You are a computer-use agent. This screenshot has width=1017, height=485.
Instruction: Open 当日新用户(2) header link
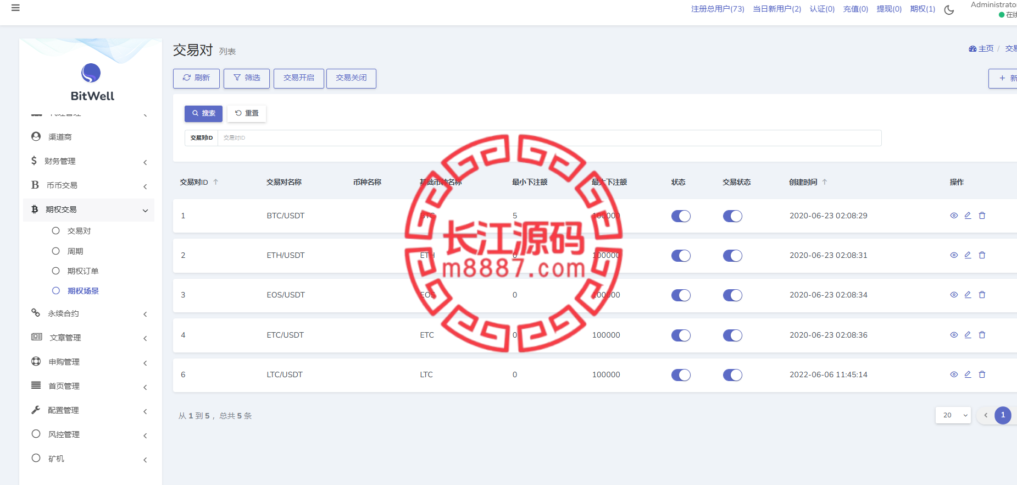pos(777,9)
